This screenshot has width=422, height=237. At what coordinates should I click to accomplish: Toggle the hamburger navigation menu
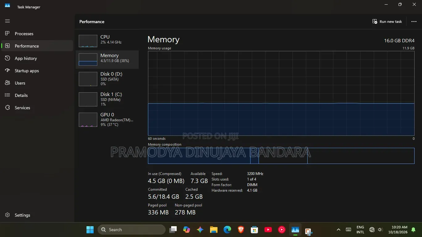pyautogui.click(x=7, y=21)
